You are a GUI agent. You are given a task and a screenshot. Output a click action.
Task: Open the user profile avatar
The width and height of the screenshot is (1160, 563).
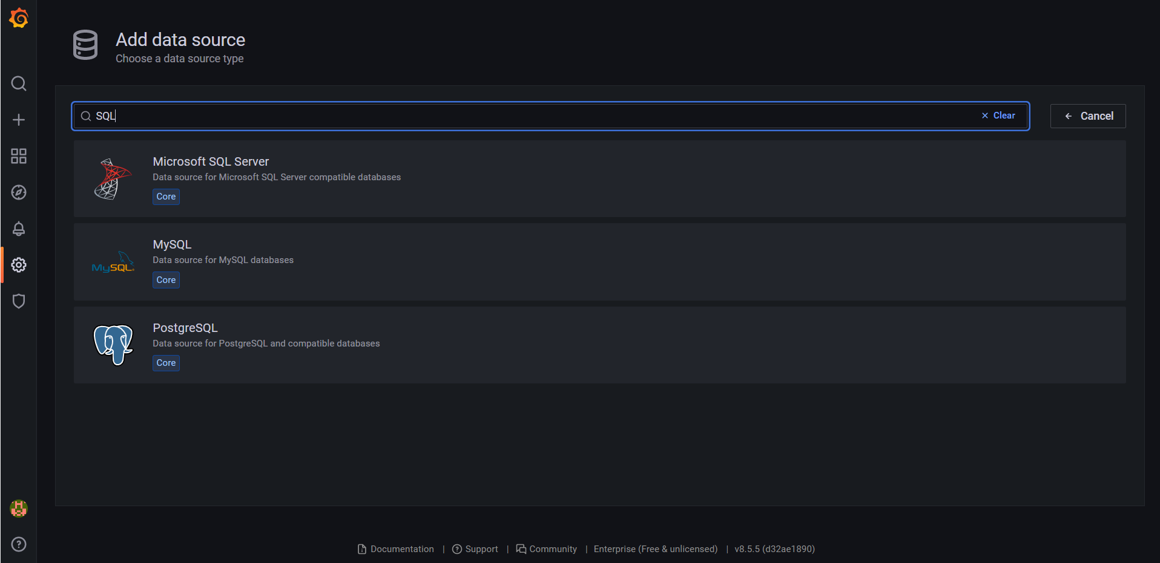[19, 509]
